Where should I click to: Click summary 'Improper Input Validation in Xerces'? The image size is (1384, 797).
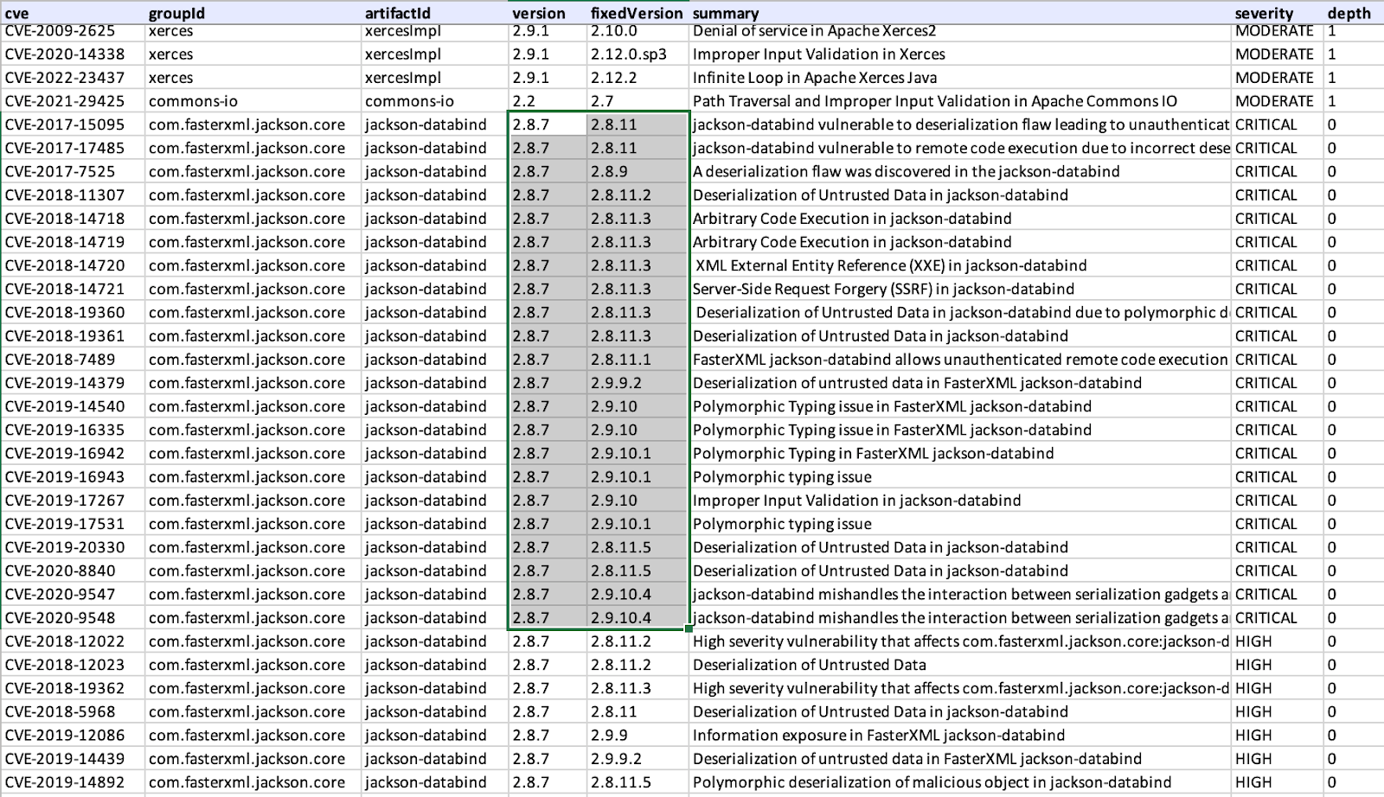[x=960, y=54]
